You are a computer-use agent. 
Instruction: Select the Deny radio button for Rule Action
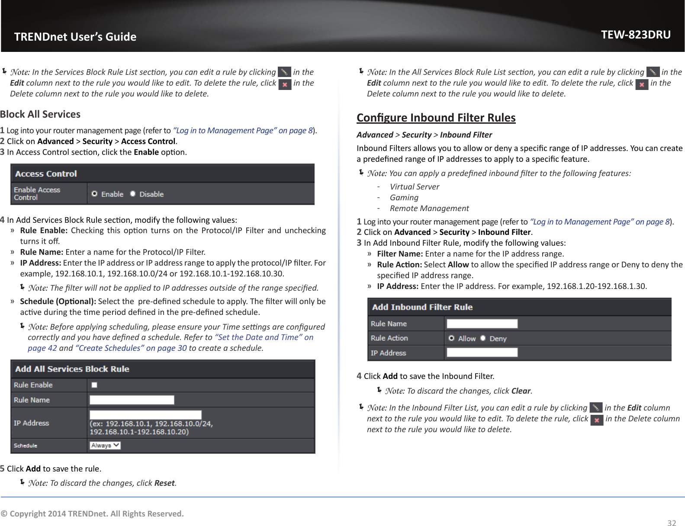point(483,338)
